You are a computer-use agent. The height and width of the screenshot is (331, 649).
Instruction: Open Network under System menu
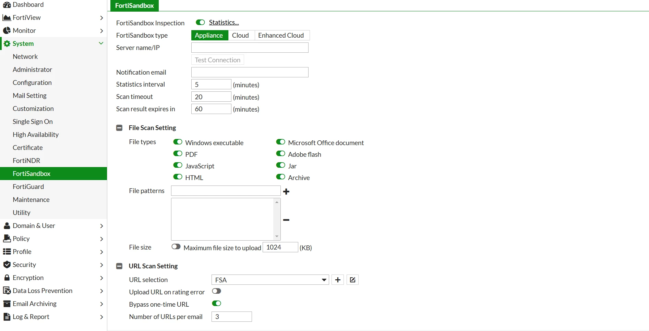pyautogui.click(x=25, y=56)
